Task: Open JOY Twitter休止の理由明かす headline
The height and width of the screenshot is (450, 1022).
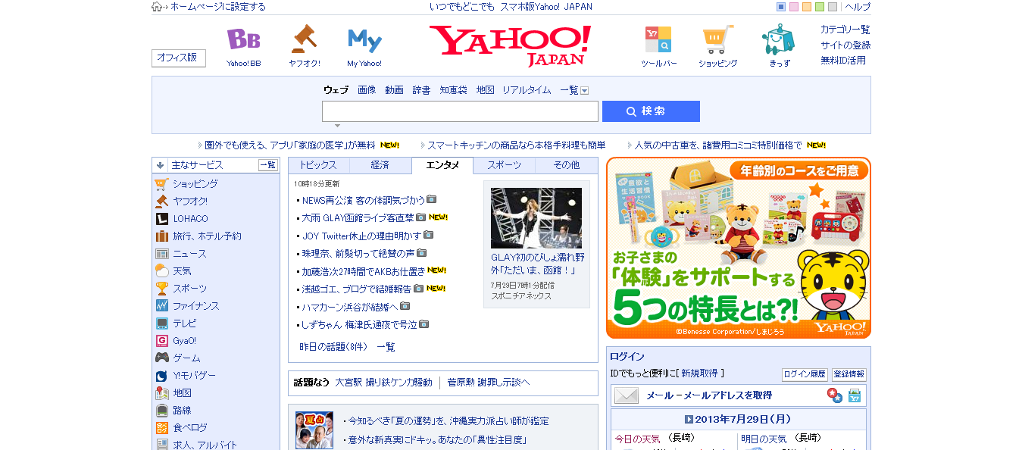Action: pyautogui.click(x=362, y=236)
